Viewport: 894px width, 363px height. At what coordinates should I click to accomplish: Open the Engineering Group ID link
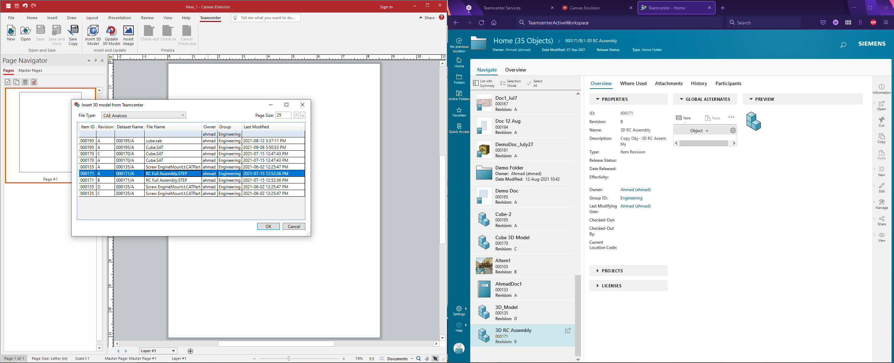pyautogui.click(x=631, y=198)
